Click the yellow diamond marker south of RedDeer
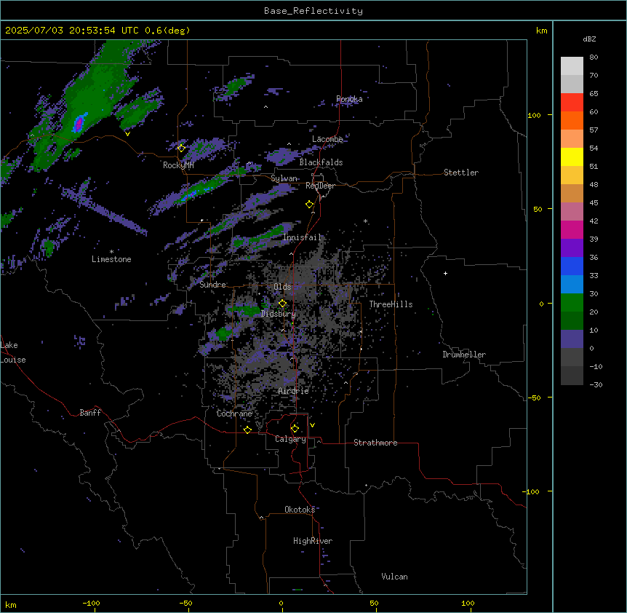 coord(309,205)
